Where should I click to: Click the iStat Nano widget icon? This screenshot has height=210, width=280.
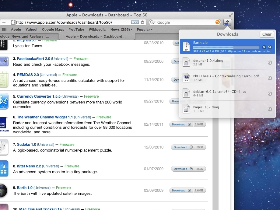[4, 169]
